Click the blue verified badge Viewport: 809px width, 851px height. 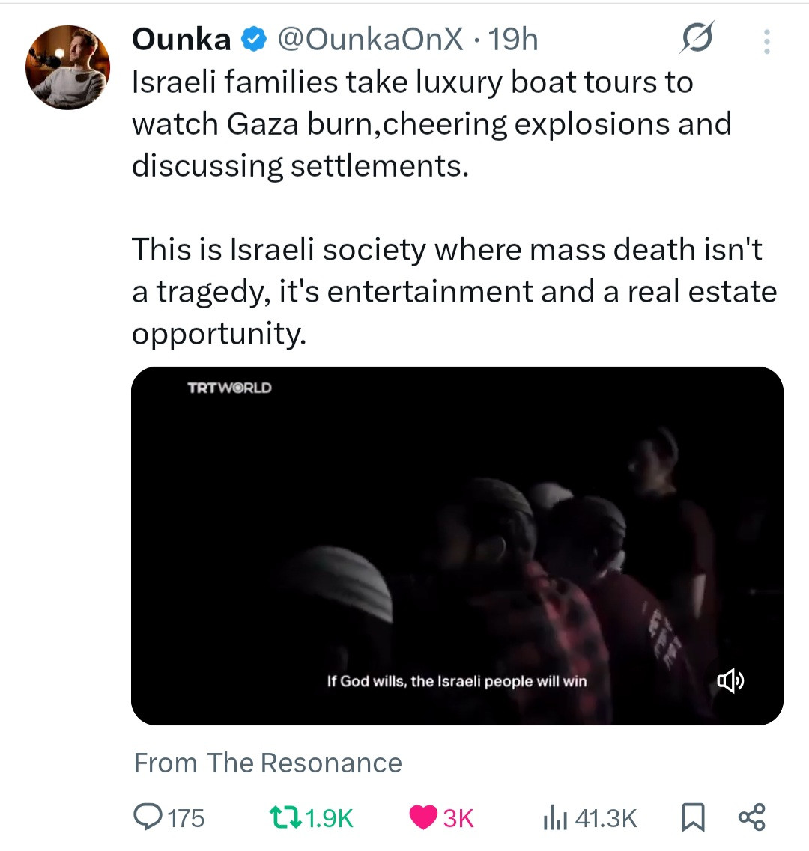[255, 40]
